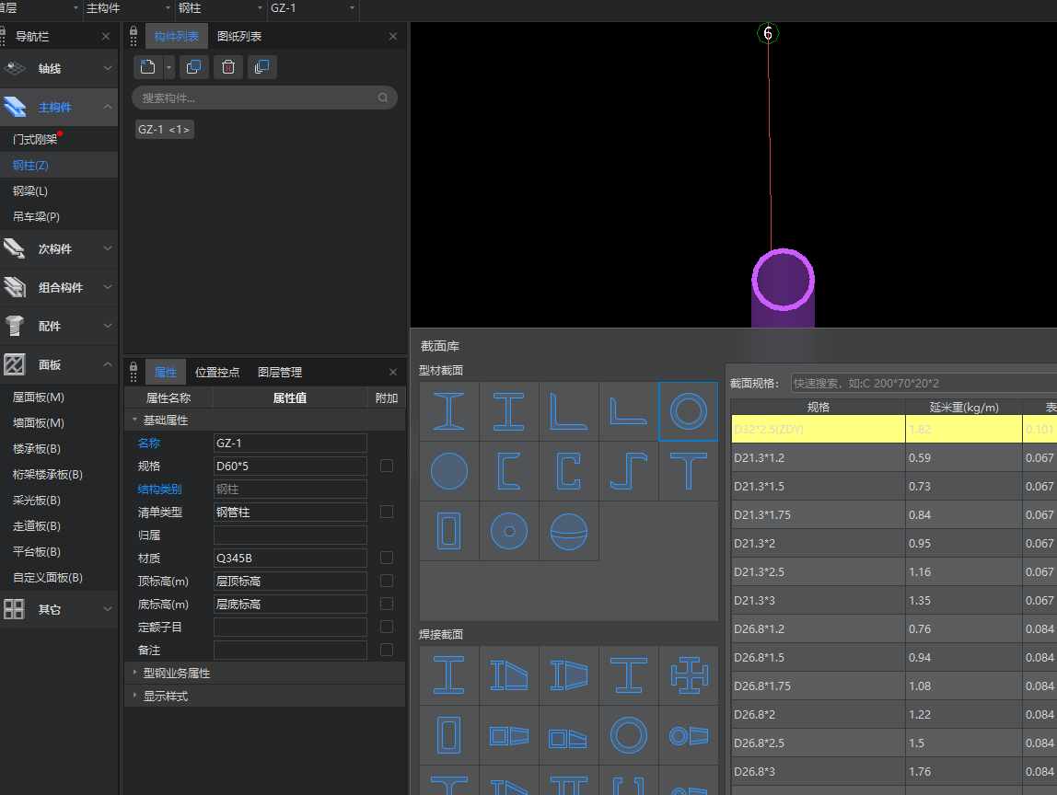Click the GZ-1 component list item
Screen dimensions: 1057x795
(x=164, y=130)
